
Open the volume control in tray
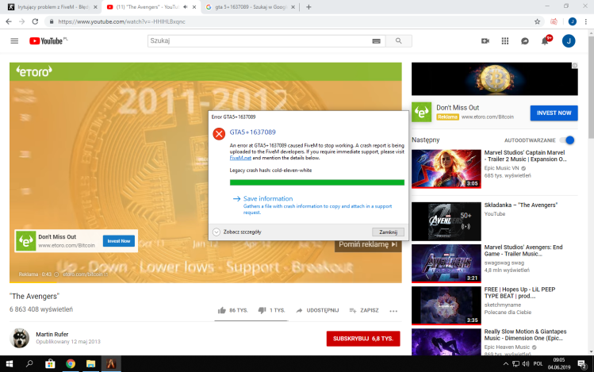tap(526, 364)
